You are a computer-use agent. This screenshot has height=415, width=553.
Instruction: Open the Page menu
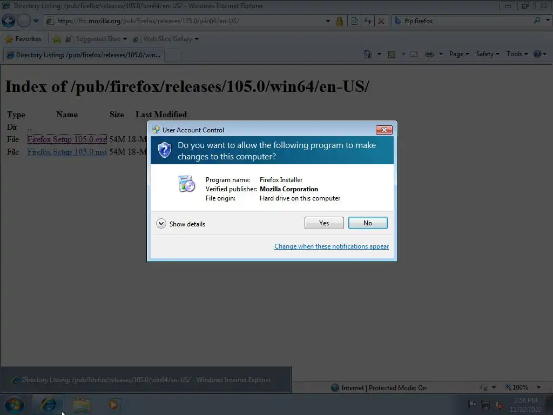[459, 54]
